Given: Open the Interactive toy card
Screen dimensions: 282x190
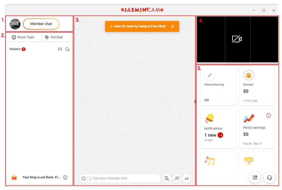Looking at the screenshot, I should (x=218, y=86).
